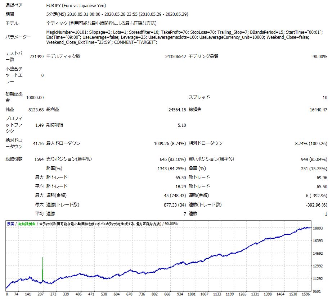Viewport: 332px width, 300px height.
Task: Click the test bars value 731499
Action: tap(37, 57)
